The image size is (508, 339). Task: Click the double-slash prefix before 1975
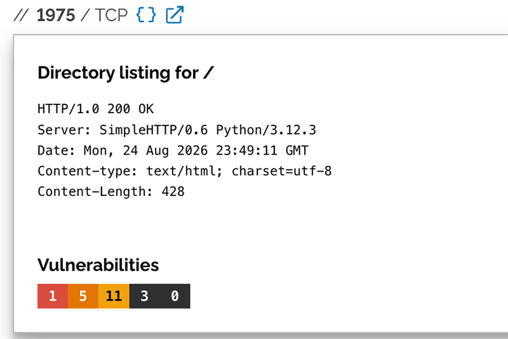click(21, 15)
